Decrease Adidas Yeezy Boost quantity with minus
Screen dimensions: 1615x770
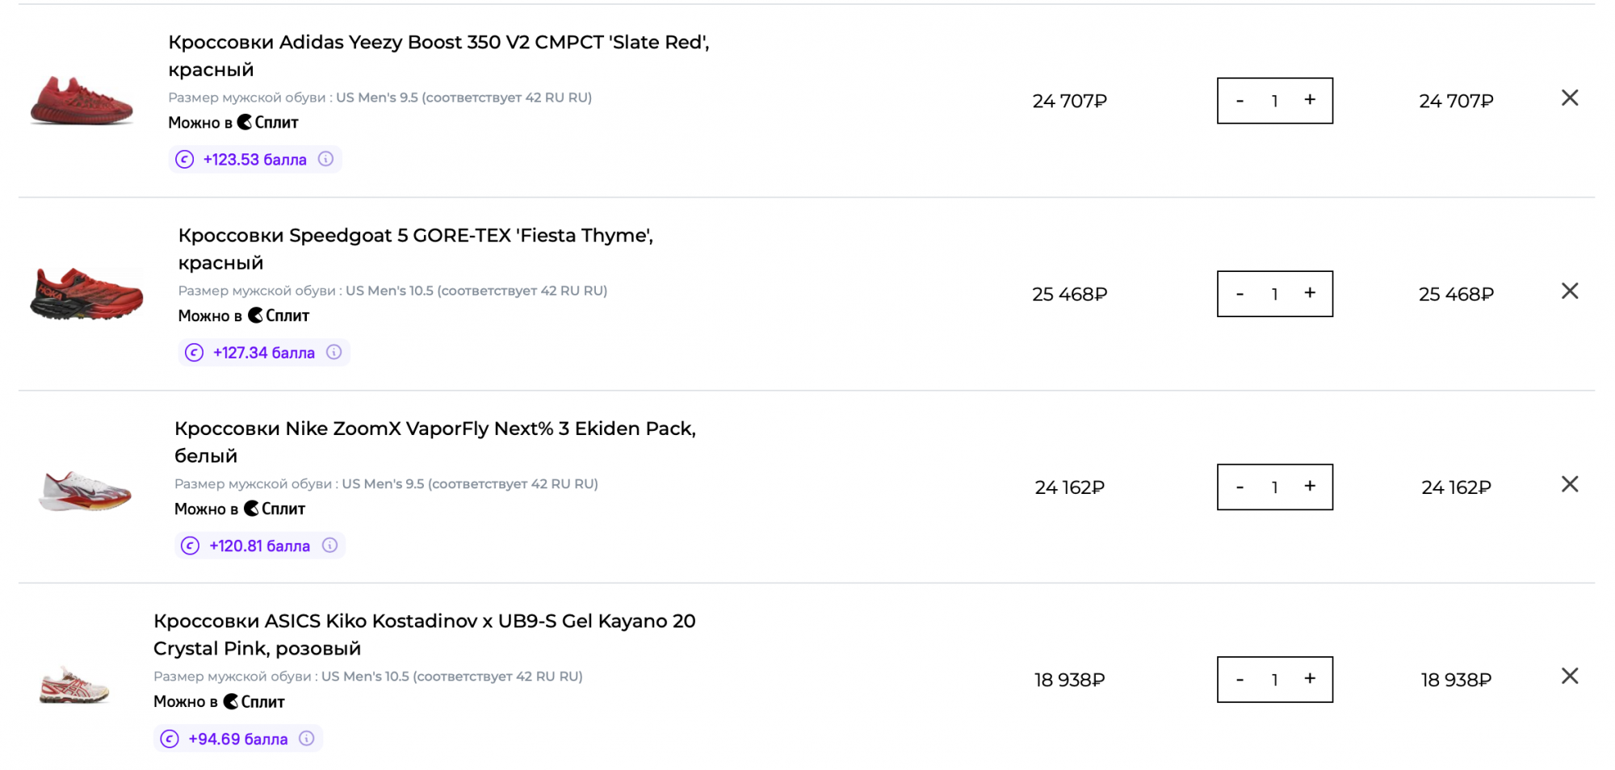tap(1240, 101)
